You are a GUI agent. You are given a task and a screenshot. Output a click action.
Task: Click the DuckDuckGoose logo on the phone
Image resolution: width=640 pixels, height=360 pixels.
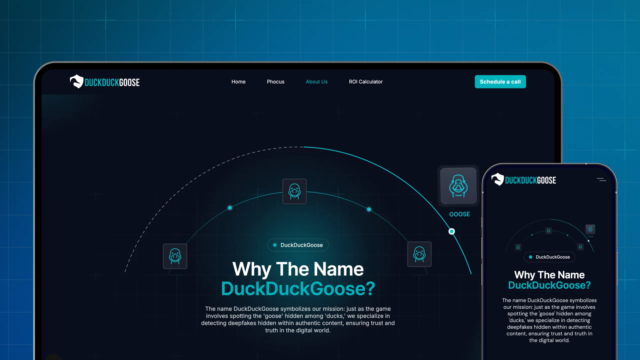click(523, 179)
